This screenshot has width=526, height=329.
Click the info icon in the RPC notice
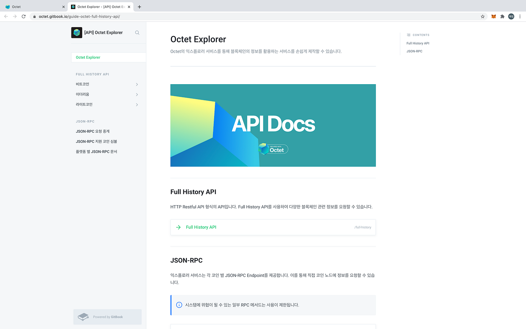179,305
